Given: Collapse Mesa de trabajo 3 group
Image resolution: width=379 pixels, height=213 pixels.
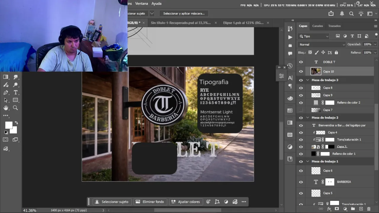Looking at the screenshot, I should 308,80.
